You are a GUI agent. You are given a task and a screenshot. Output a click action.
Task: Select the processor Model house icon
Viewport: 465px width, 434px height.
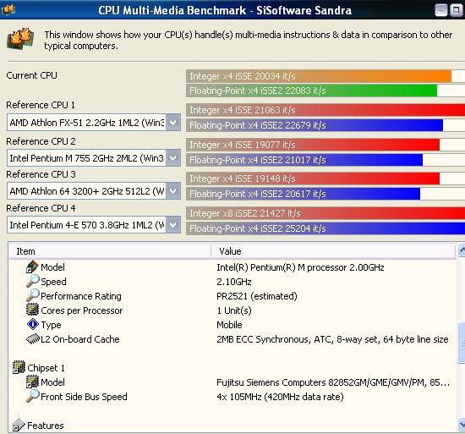tap(32, 266)
